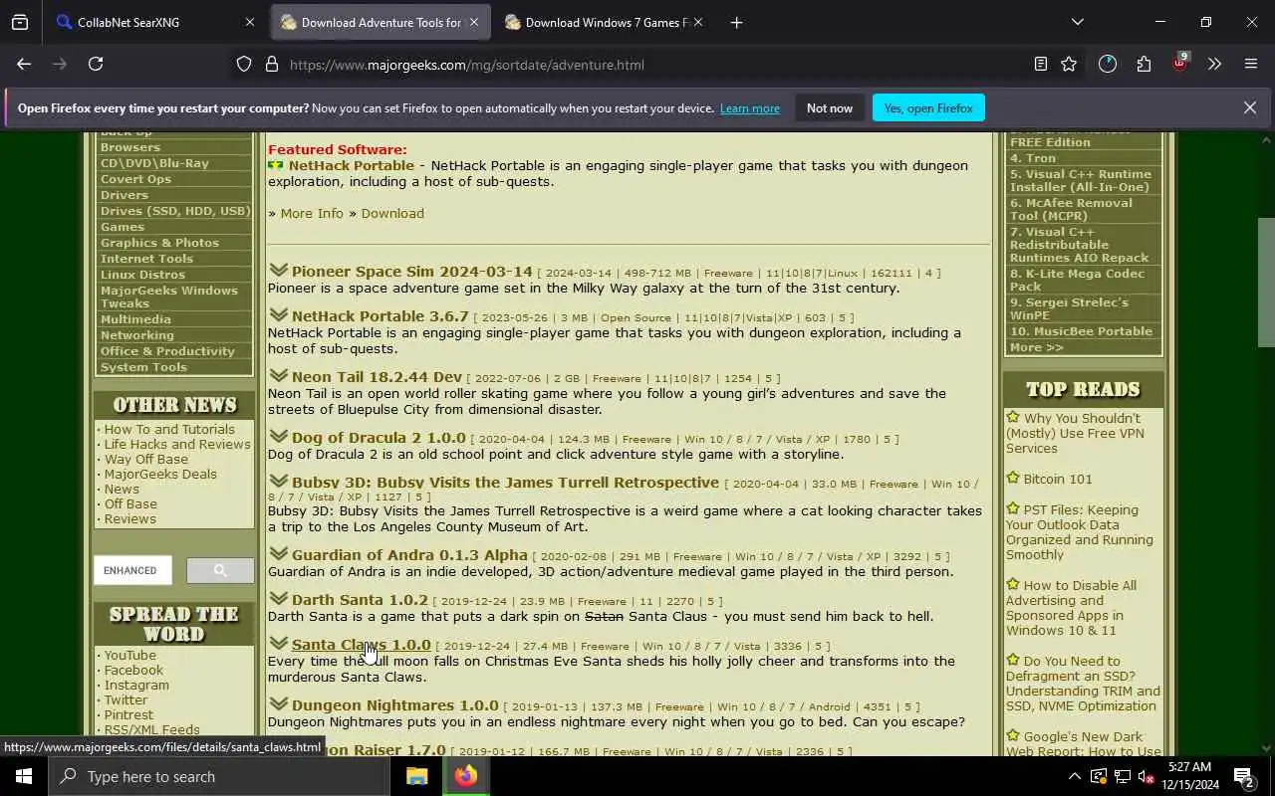Open Pioneer Space Sim 2024-03-14 link
This screenshot has height=796, width=1275.
click(412, 272)
